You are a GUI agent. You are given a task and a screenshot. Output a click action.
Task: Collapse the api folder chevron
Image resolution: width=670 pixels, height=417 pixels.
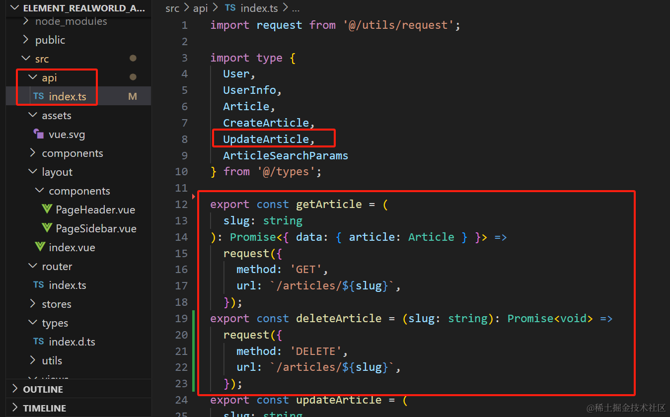click(33, 77)
